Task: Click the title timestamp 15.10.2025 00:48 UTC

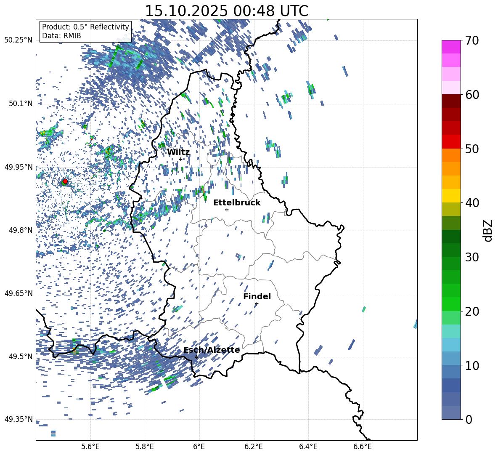Action: click(226, 11)
